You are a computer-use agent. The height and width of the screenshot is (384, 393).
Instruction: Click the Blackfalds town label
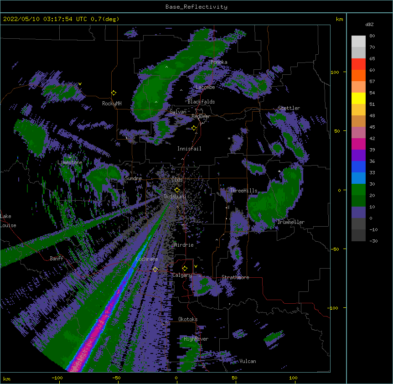[201, 102]
